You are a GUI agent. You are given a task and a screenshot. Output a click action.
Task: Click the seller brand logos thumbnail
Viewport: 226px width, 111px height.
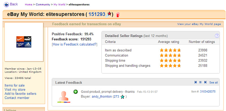(24, 42)
